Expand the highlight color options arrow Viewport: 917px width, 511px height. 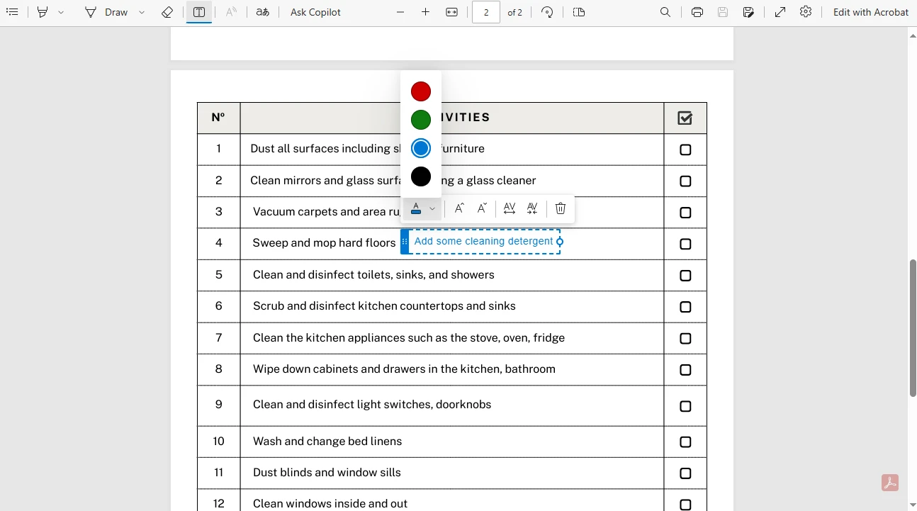pos(61,12)
